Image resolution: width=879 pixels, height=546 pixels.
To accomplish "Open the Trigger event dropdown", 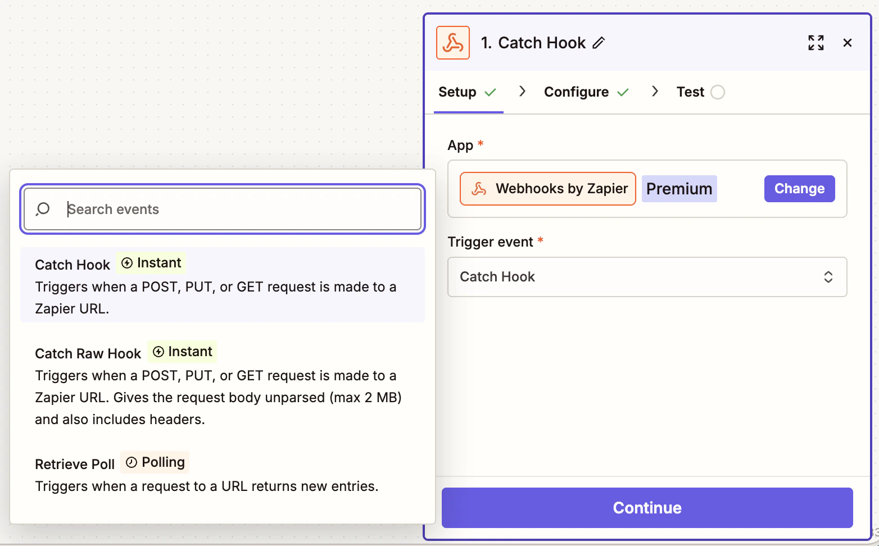I will (x=647, y=277).
